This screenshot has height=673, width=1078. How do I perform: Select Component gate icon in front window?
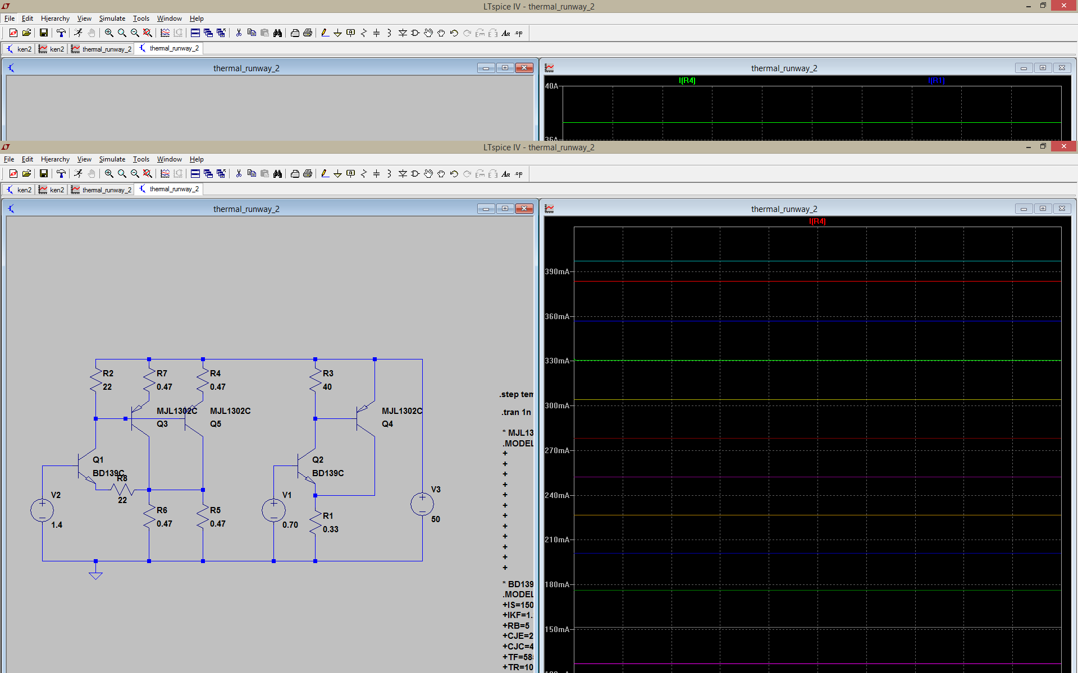(x=415, y=174)
